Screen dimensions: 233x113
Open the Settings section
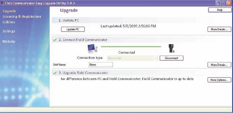click(x=9, y=31)
